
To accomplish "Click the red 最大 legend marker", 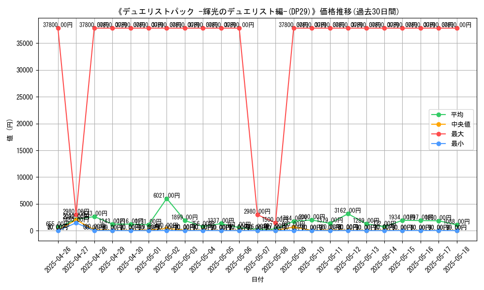I will click(x=439, y=134).
